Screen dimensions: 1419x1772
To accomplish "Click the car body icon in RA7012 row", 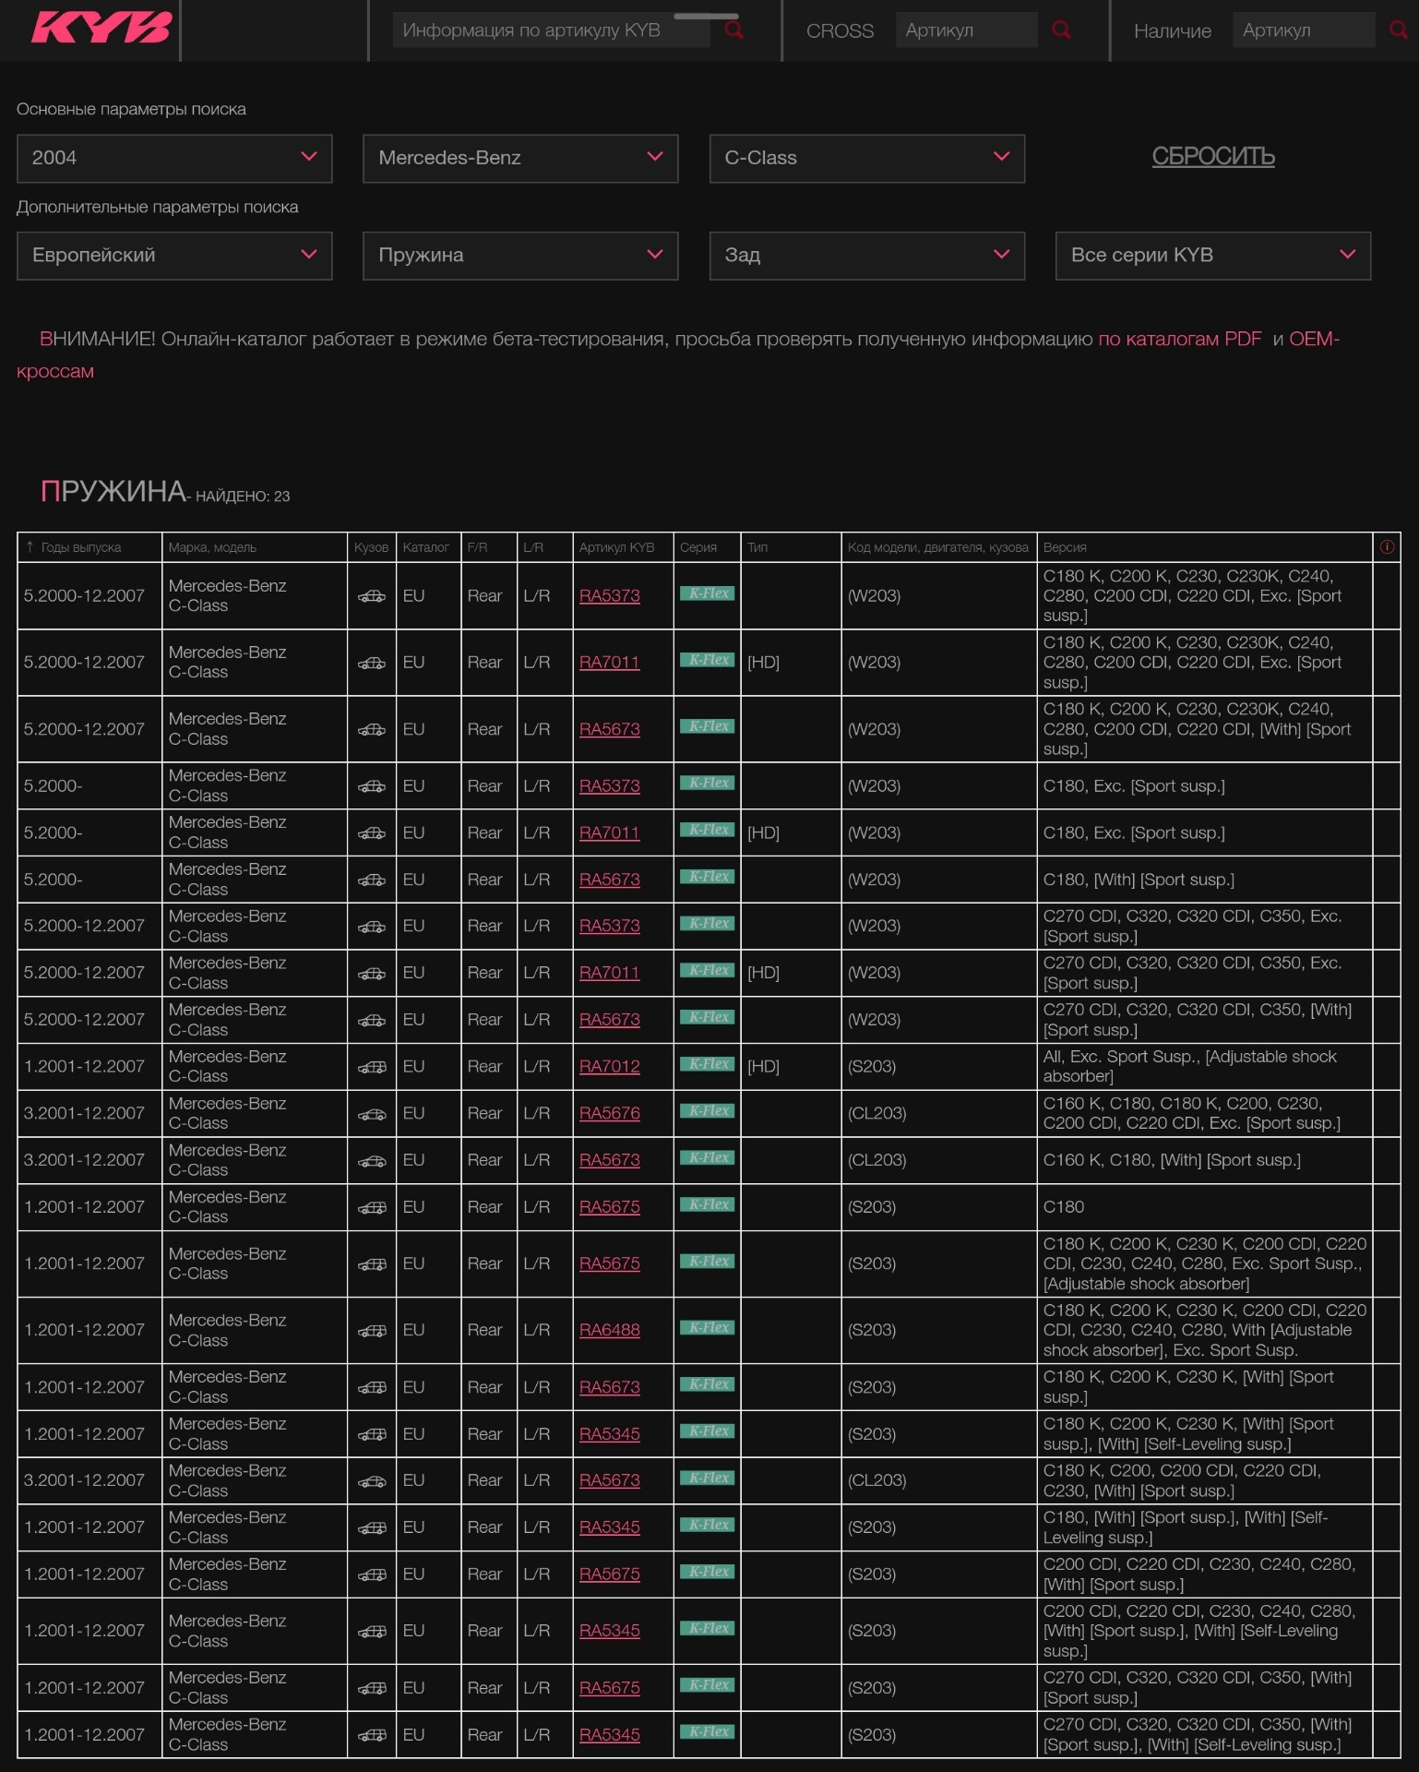I will (x=372, y=1067).
